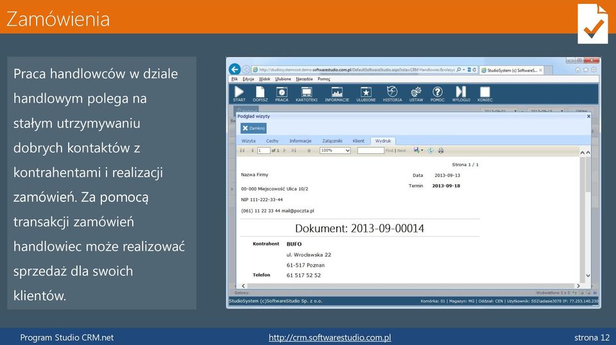Print the report via printer icon
This screenshot has width=616, height=345.
click(441, 150)
